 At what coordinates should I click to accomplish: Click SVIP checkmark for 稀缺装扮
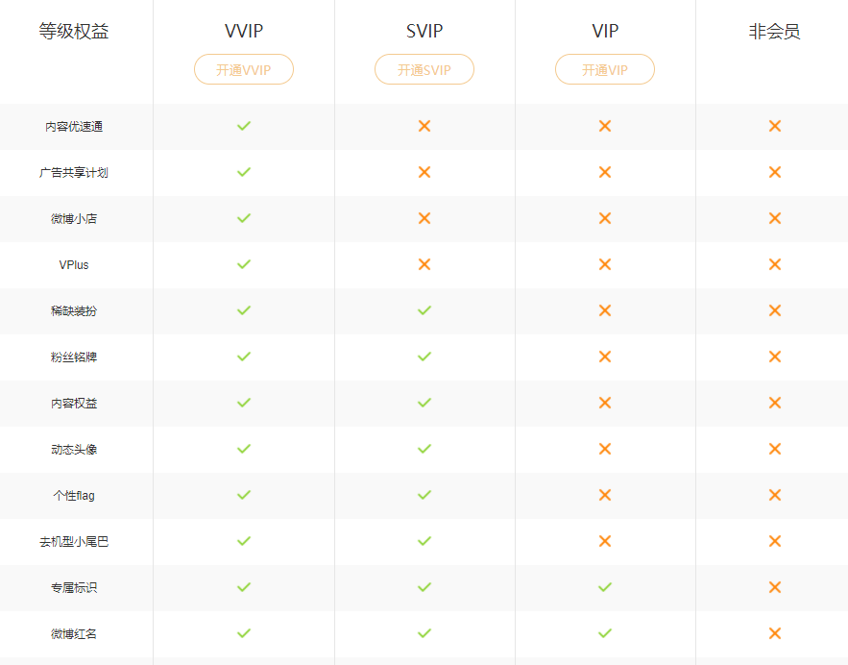[424, 310]
